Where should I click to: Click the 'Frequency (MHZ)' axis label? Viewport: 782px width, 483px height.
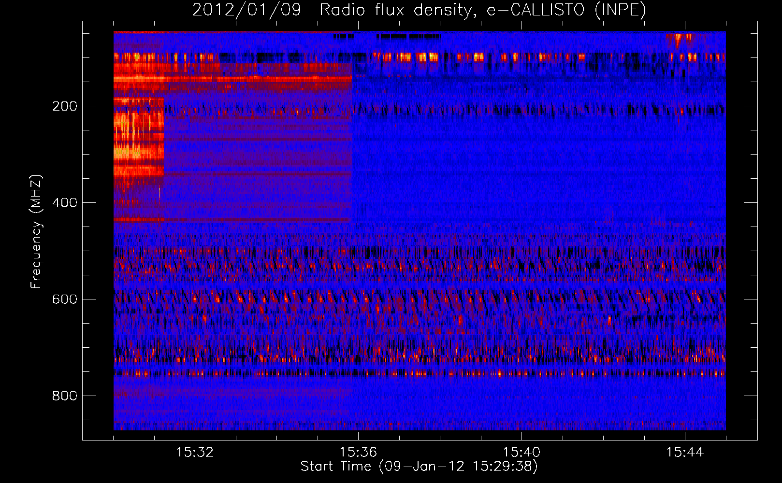36,232
